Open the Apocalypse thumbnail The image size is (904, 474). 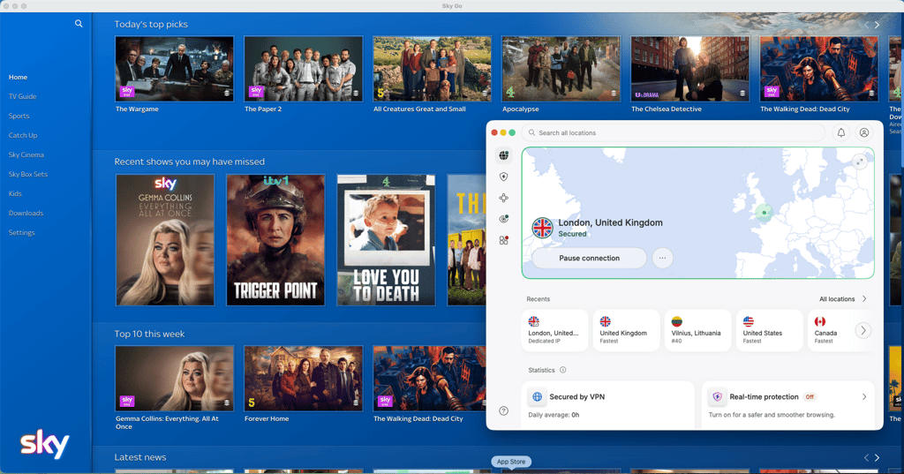click(561, 69)
